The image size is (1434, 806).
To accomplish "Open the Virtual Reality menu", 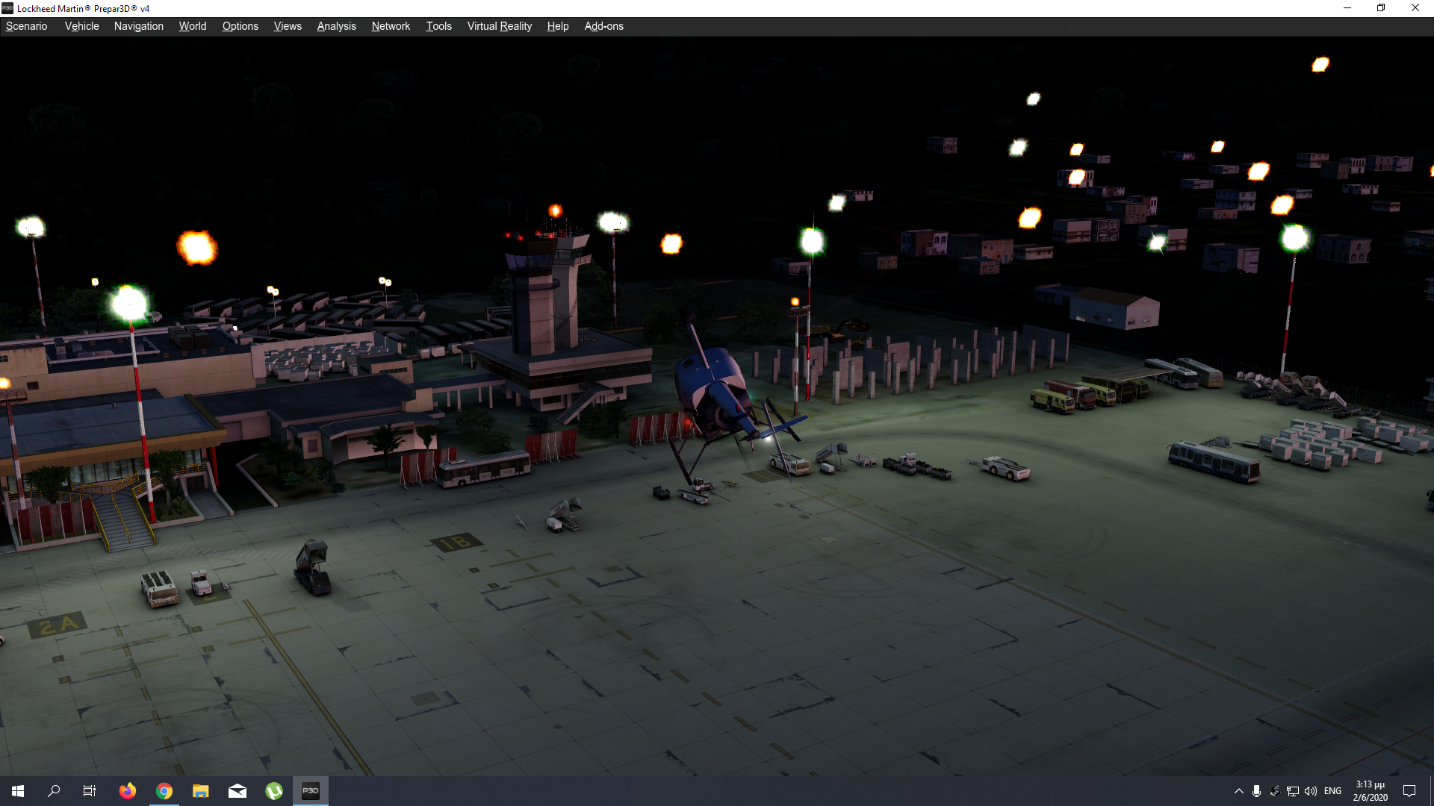I will point(499,26).
